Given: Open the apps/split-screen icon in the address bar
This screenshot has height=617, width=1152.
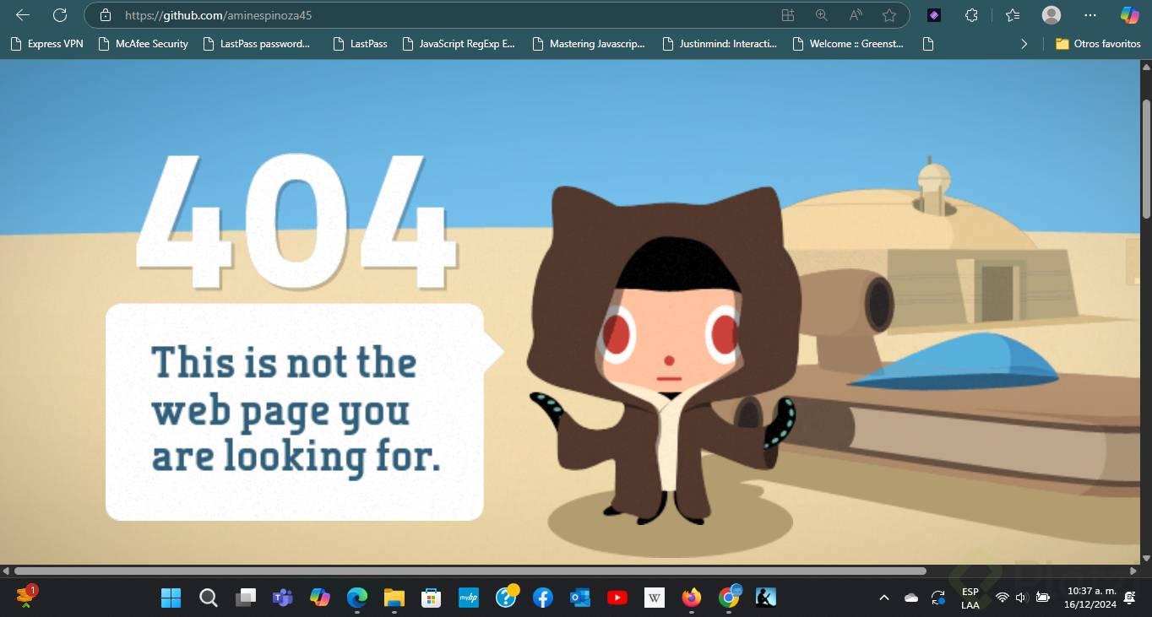Looking at the screenshot, I should point(788,15).
